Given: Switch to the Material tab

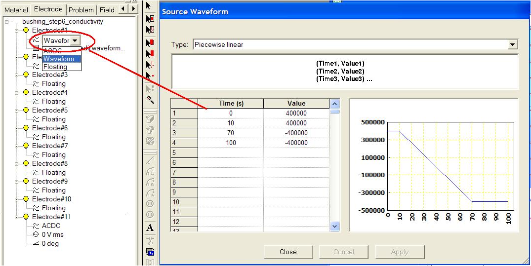Looking at the screenshot, I should pos(16,10).
